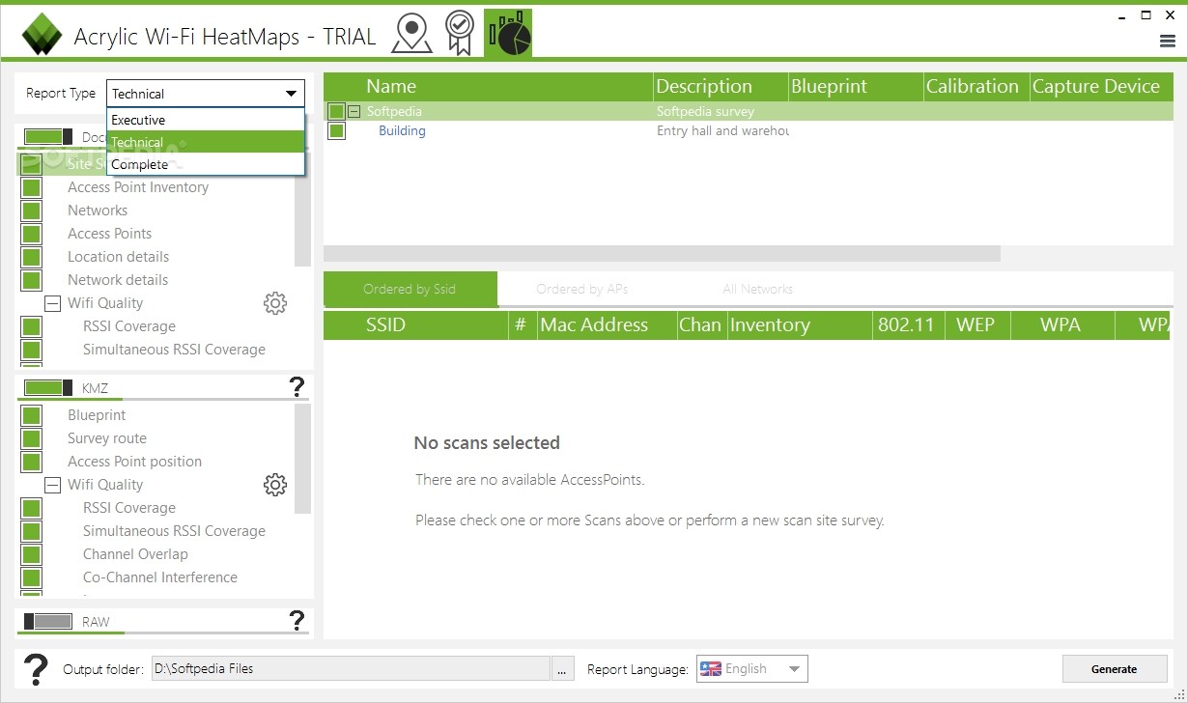The image size is (1188, 703).
Task: Toggle the Access Points checkbox
Action: pyautogui.click(x=31, y=234)
